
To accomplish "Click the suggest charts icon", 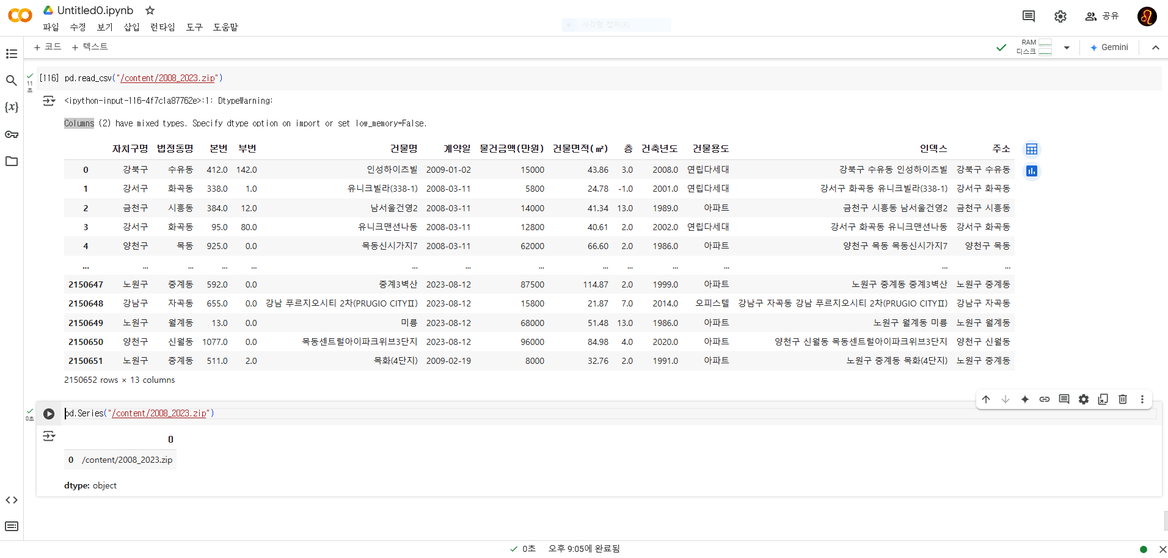I will click(x=1032, y=172).
